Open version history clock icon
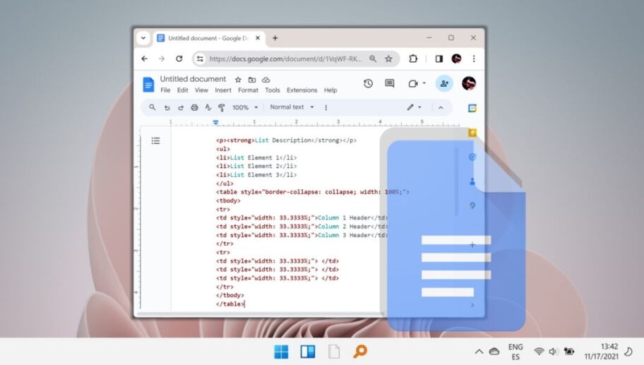Screen dimensions: 644x365 368,83
